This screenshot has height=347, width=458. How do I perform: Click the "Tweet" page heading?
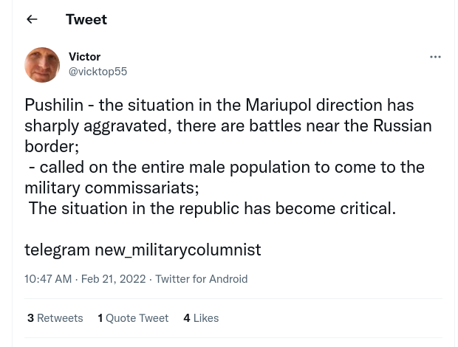tap(86, 19)
